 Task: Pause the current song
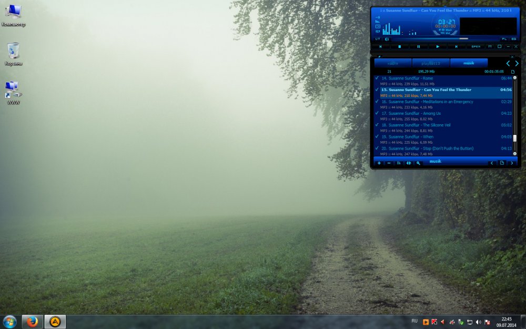pyautogui.click(x=419, y=47)
